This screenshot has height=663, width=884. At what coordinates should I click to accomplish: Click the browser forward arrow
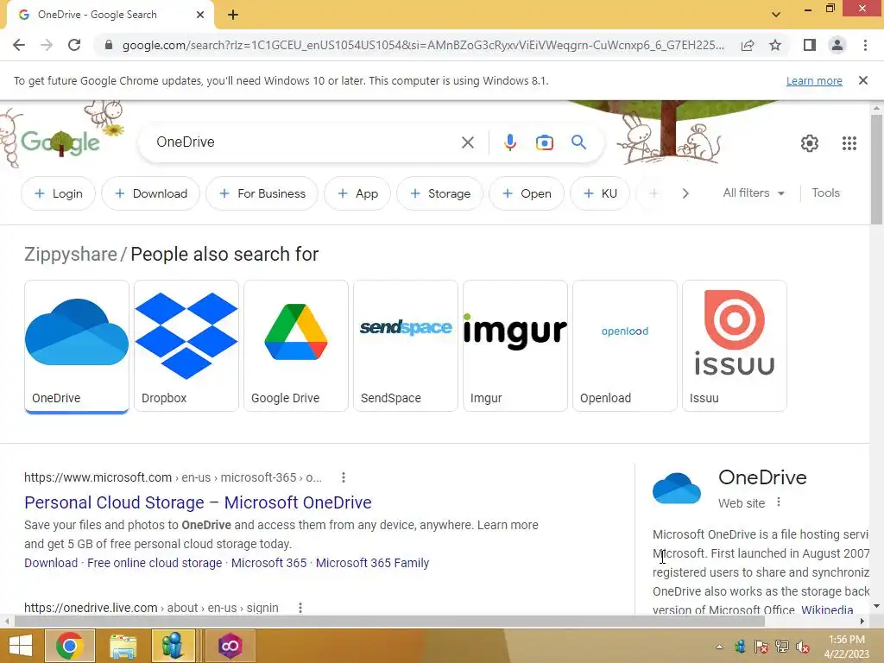tap(47, 45)
